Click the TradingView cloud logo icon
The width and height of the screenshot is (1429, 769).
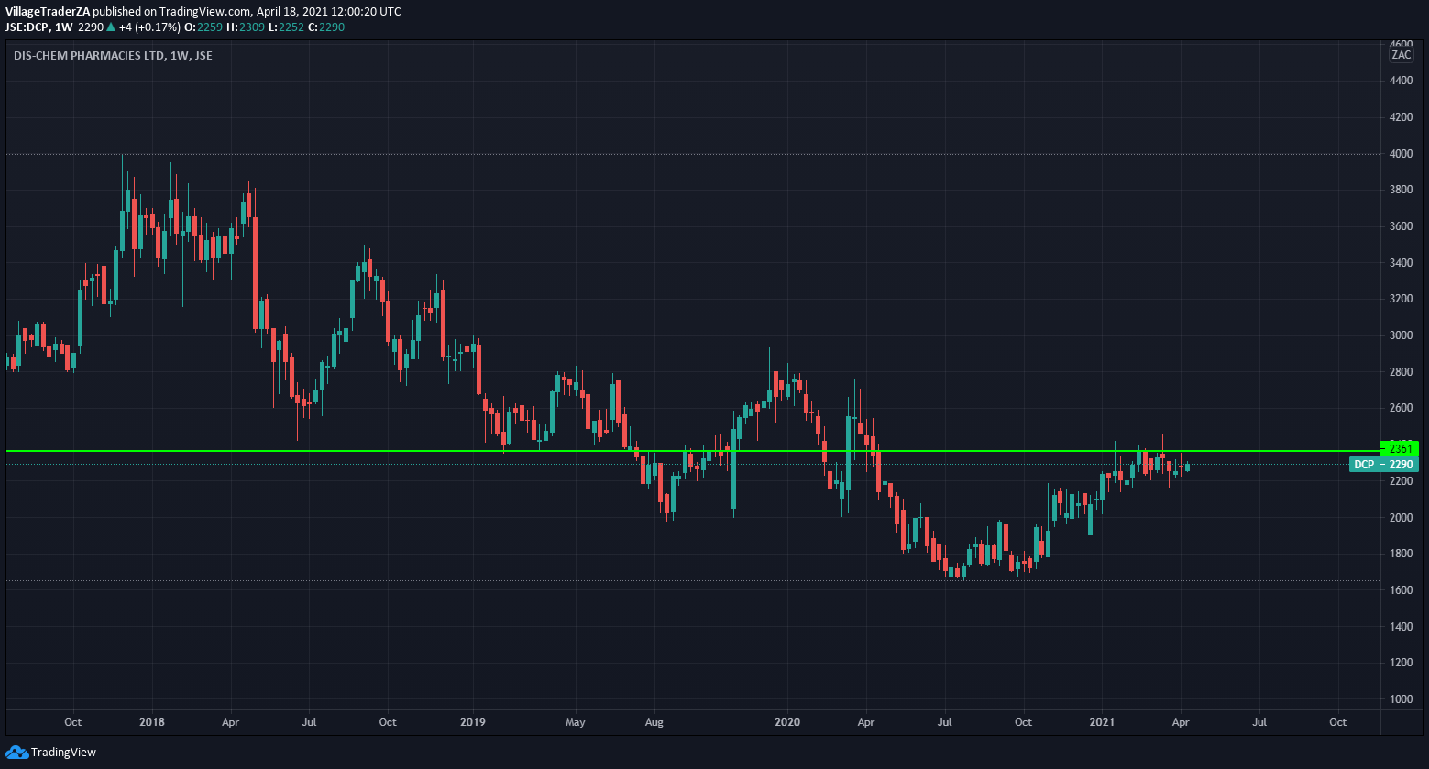coord(16,753)
